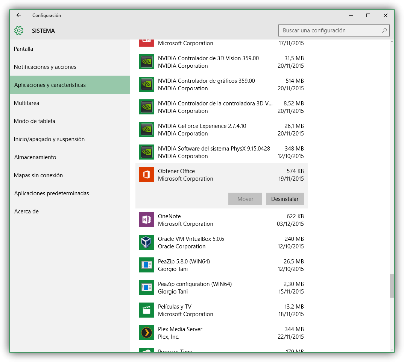Click the SISTEMA header label
The width and height of the screenshot is (404, 362).
[43, 31]
